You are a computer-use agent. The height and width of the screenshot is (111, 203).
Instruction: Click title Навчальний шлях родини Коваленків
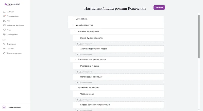(x=115, y=8)
